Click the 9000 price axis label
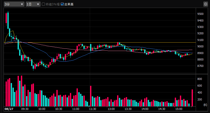Viewport: 210px width, 113px height. [200, 46]
